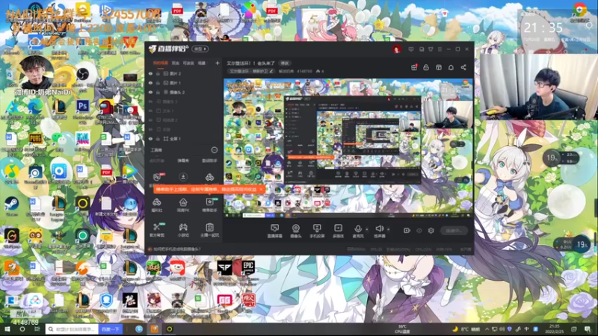Click the 修改 button beside stream title
Viewport: 598px width, 336px height.
click(285, 63)
